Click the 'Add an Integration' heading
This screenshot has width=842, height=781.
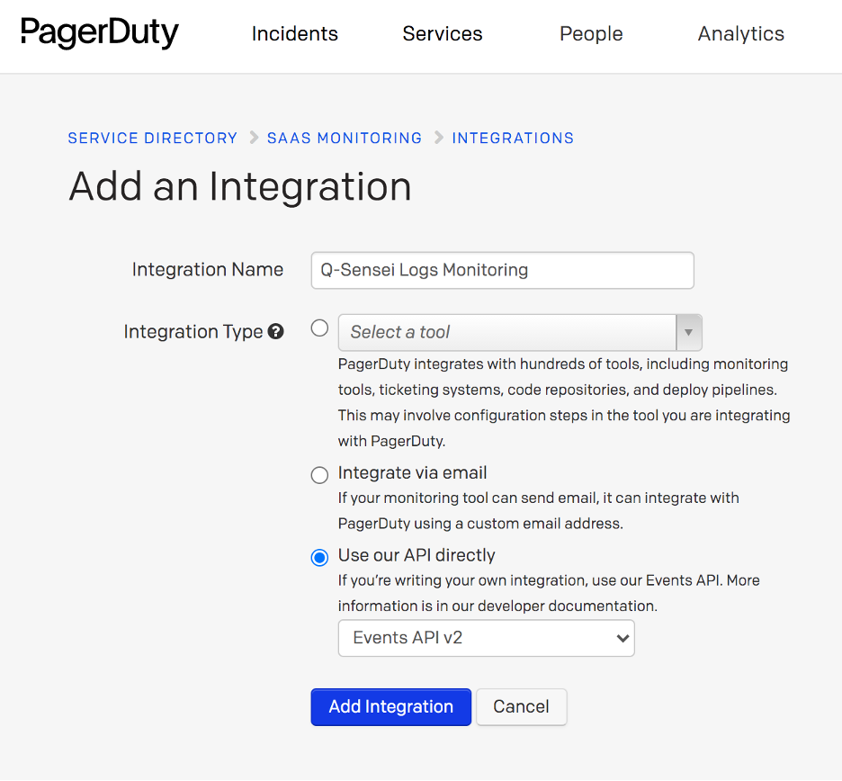240,186
